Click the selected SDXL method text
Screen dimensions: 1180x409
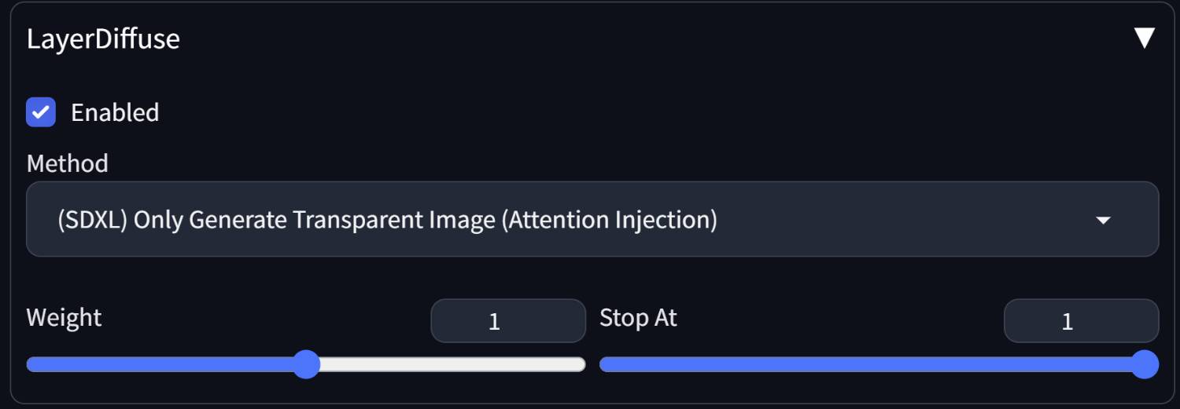tap(387, 220)
